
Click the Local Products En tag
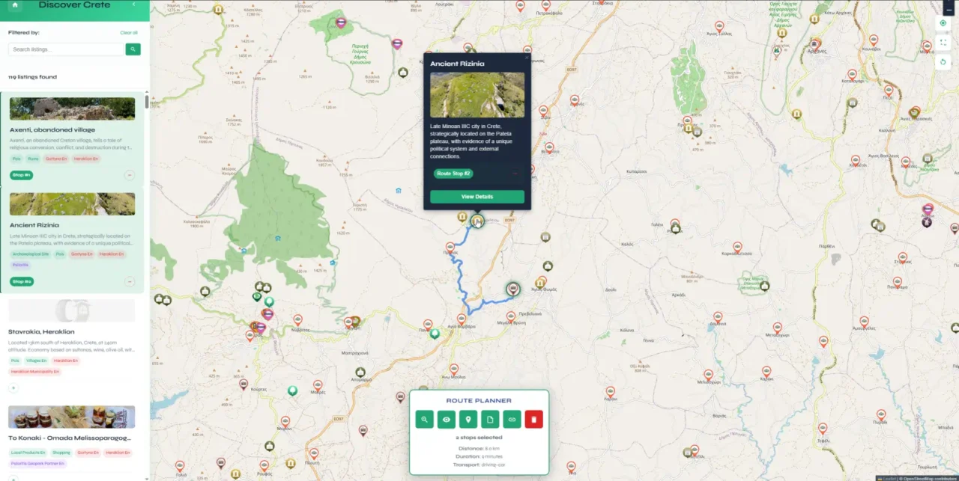28,453
